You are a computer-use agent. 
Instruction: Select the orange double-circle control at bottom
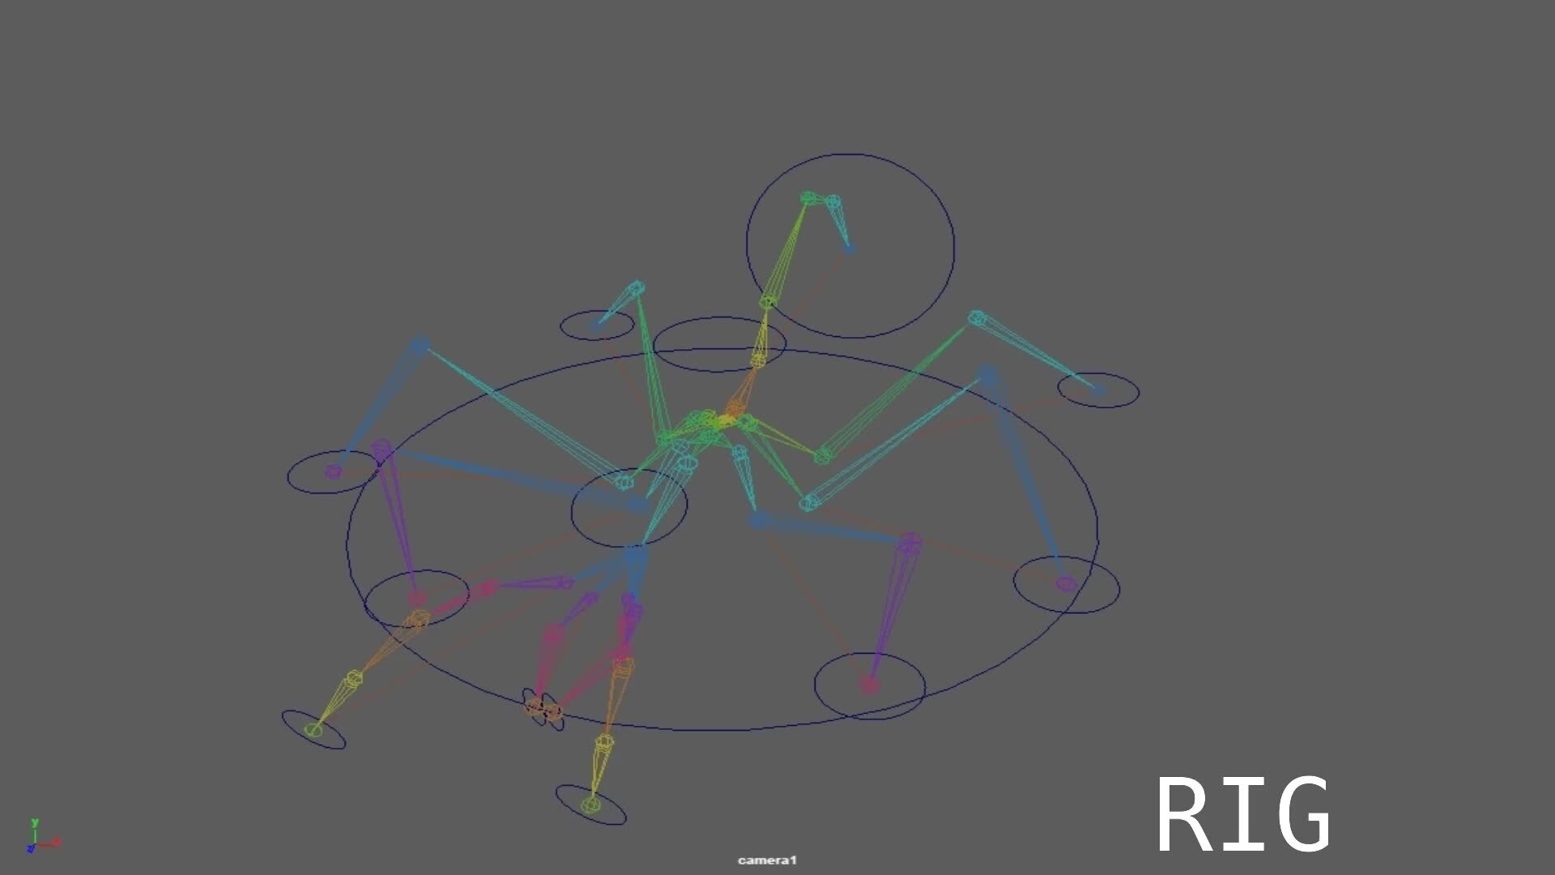(x=543, y=710)
